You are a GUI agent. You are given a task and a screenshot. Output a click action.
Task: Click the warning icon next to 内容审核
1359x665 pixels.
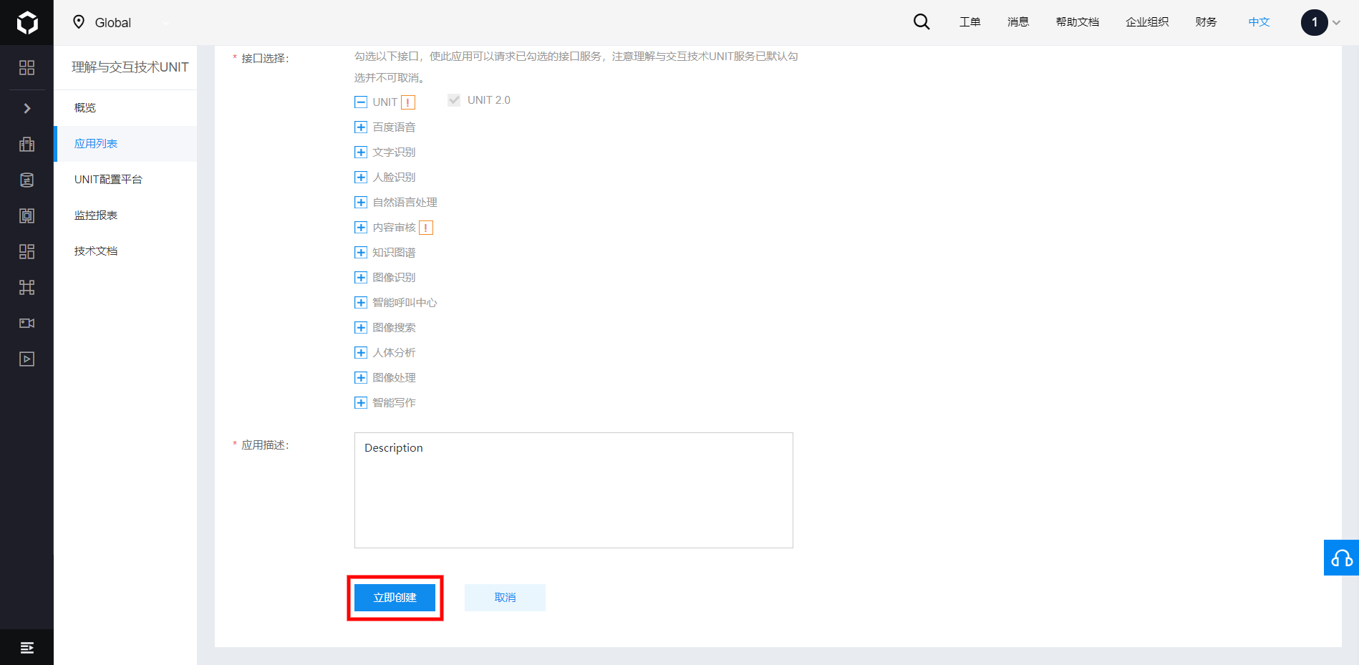[426, 228]
